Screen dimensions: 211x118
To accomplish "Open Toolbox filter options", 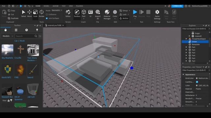I will click(40, 36).
